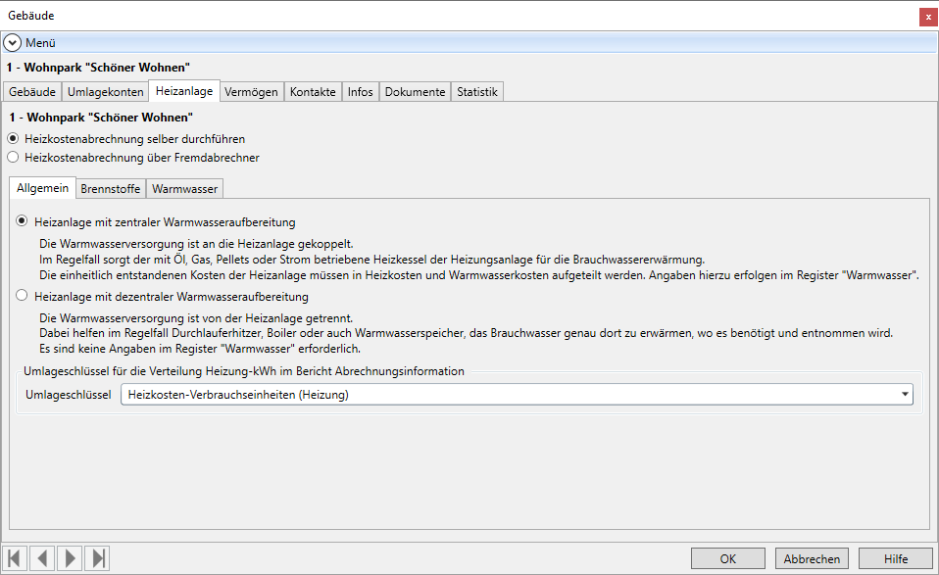
Task: Close the Gebäude window
Action: coord(927,17)
